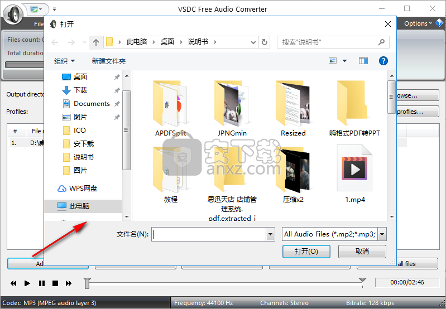Click 说明书 in the address breadcrumb
This screenshot has height=309, width=446.
[198, 42]
